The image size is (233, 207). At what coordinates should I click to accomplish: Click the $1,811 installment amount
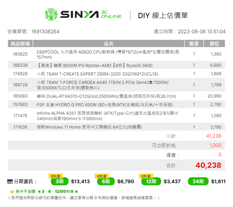(218, 181)
